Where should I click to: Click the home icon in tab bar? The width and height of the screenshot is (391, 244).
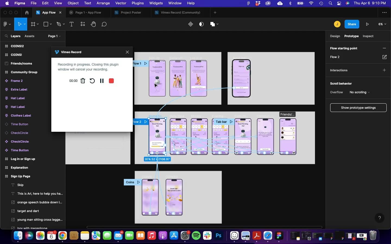pyautogui.click(x=27, y=12)
